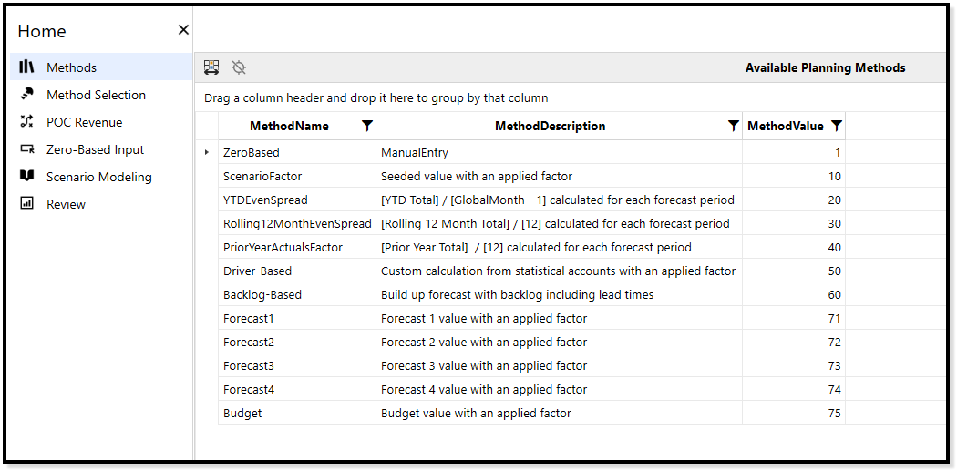Click the POC Revenue shuffle icon
Image resolution: width=957 pixels, height=471 pixels.
click(27, 122)
